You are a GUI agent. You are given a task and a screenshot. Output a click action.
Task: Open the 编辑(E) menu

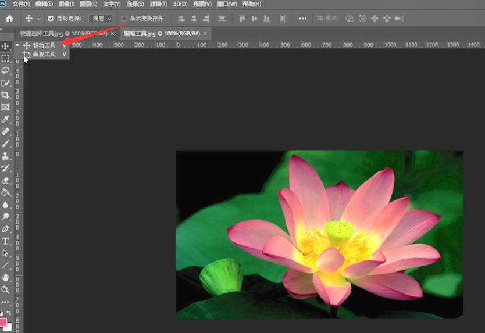click(44, 4)
